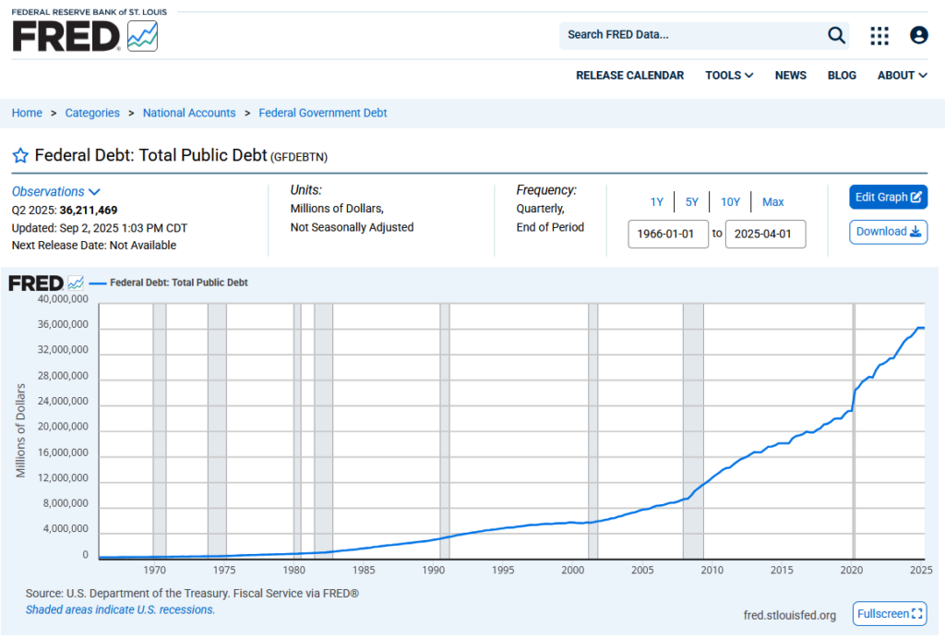
Task: Select the 10Y date range
Action: [731, 202]
